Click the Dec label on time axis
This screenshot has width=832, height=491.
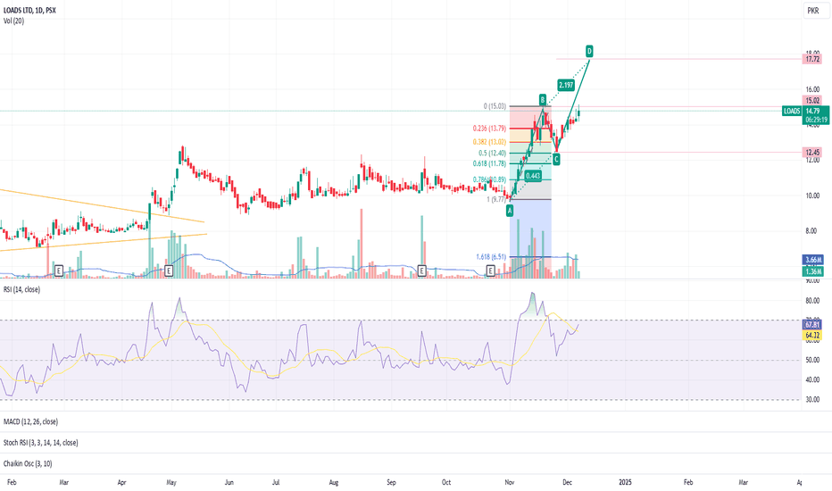coord(567,482)
